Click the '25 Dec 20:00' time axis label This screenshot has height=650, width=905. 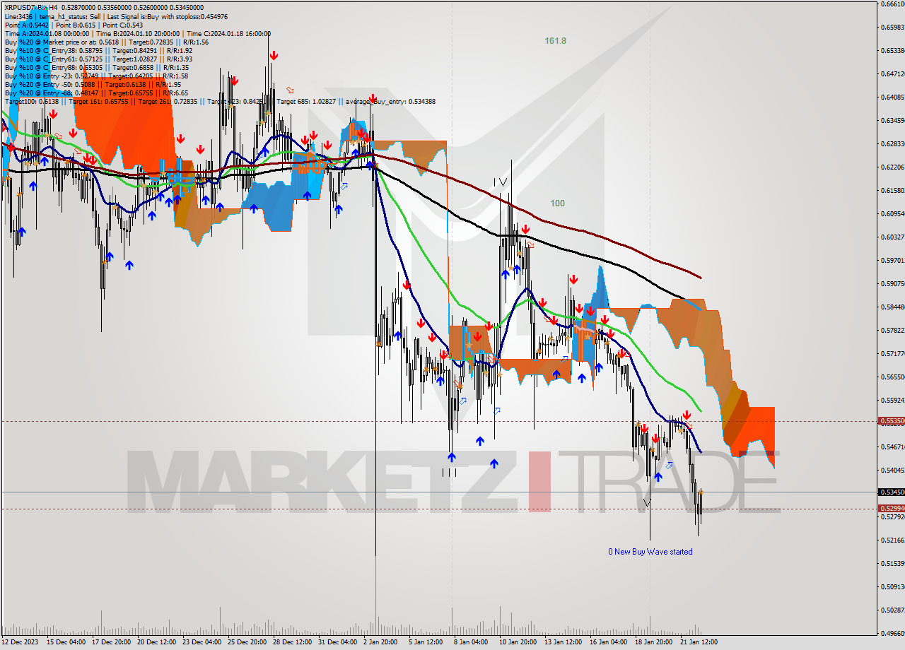point(247,642)
